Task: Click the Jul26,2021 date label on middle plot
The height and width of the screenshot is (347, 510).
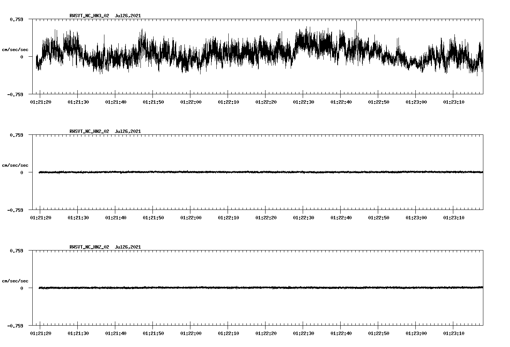Action: click(128, 131)
